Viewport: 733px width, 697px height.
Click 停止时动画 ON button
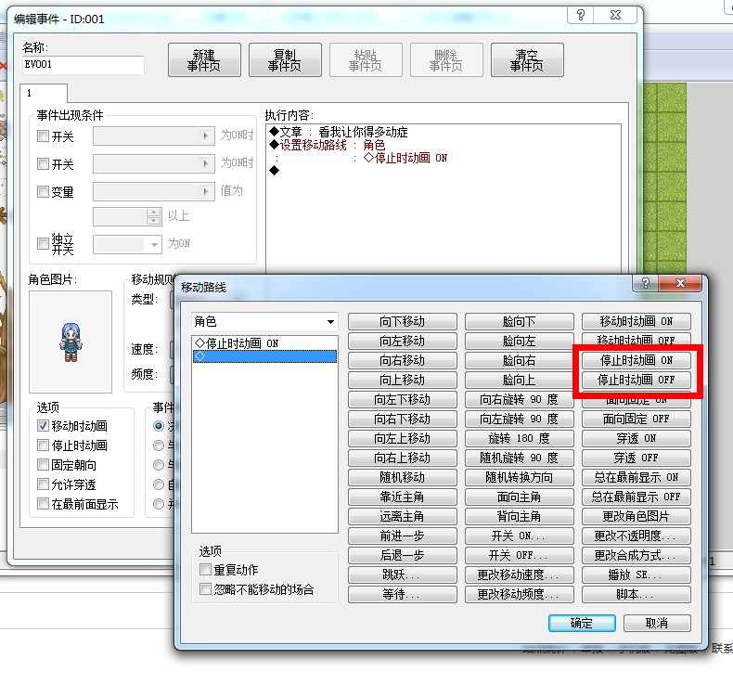pyautogui.click(x=636, y=360)
